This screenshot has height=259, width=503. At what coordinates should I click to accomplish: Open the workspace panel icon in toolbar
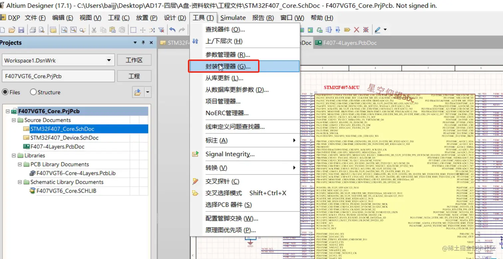tap(53, 30)
